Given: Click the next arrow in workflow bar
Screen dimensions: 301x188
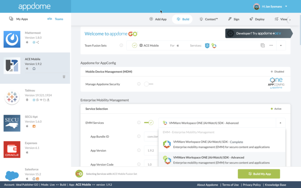Looking at the screenshot, I should [x=290, y=20].
